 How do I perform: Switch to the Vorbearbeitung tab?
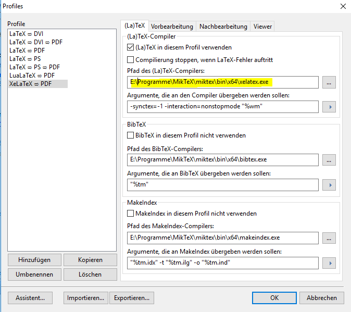[172, 27]
